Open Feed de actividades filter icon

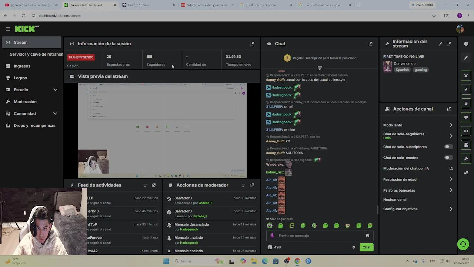pyautogui.click(x=145, y=185)
